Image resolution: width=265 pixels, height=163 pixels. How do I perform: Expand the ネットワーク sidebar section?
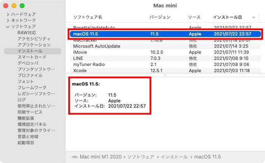(8, 21)
